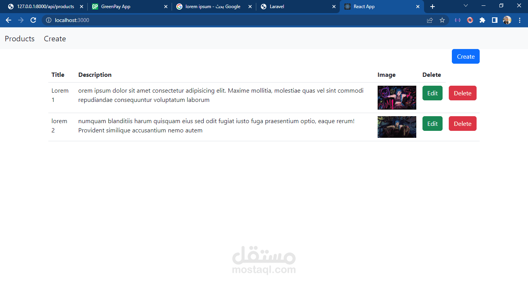
Task: Open the tab search chevron
Action: point(466,6)
